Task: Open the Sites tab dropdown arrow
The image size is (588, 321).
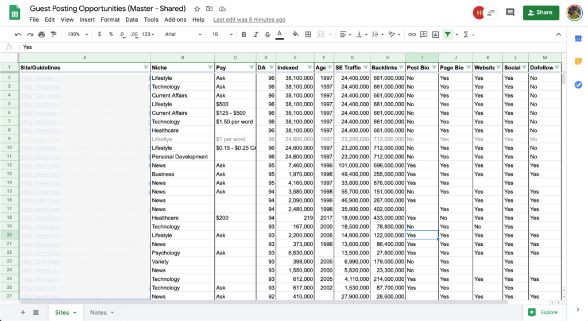Action: point(75,313)
